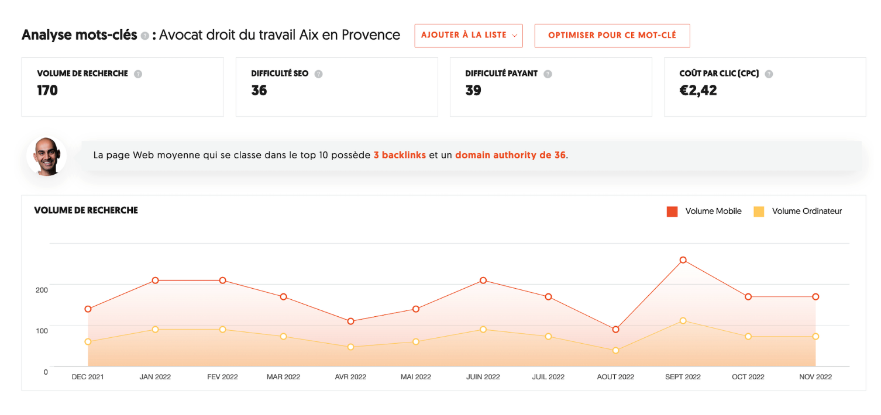Select Aout 2022 mobile volume data point
The height and width of the screenshot is (415, 881).
tap(615, 330)
